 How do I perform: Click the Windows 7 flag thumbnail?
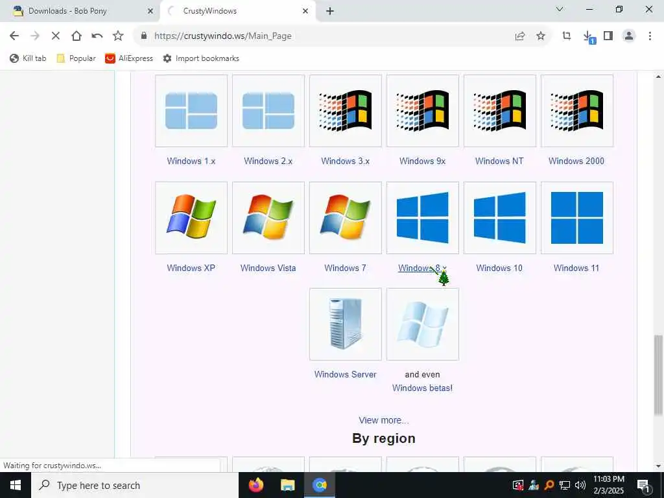346,218
